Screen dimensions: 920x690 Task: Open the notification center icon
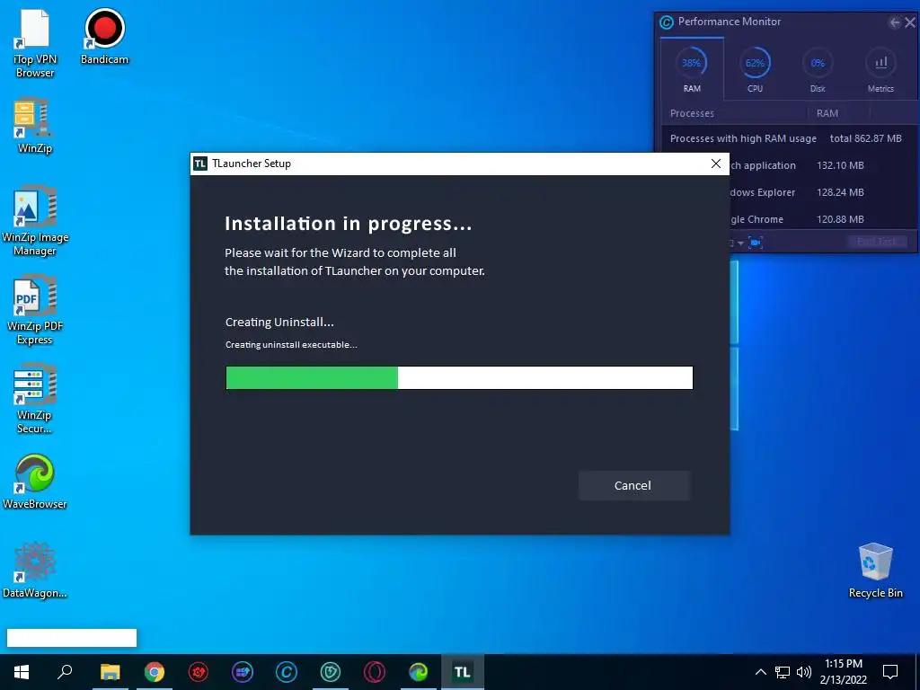pyautogui.click(x=890, y=672)
